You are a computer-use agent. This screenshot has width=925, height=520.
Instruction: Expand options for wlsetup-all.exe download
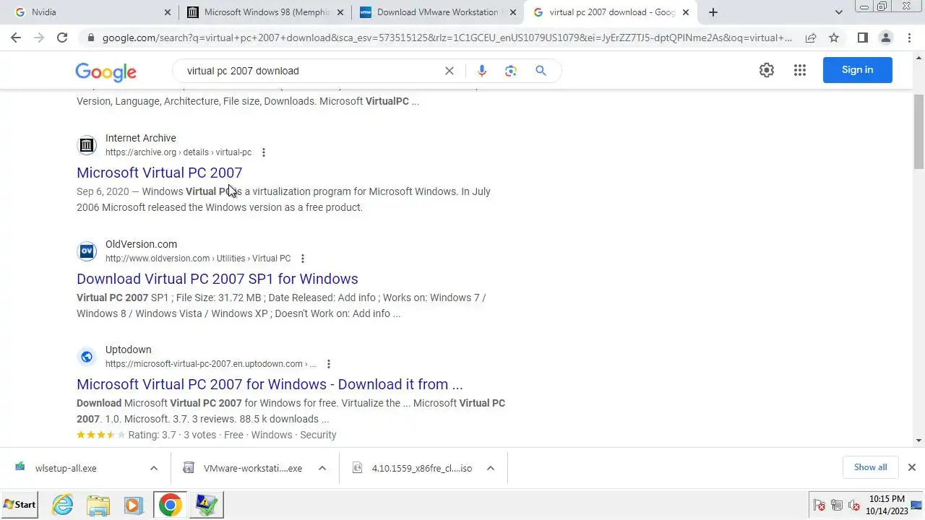pyautogui.click(x=154, y=468)
